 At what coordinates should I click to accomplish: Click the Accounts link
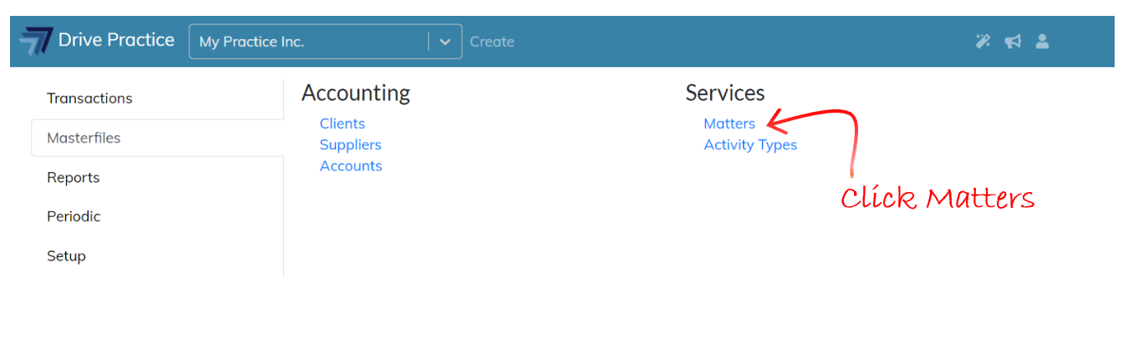coord(351,166)
